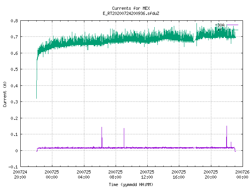
Task: Click the y-axis tick label '0.8'
Action: click(14, 21)
